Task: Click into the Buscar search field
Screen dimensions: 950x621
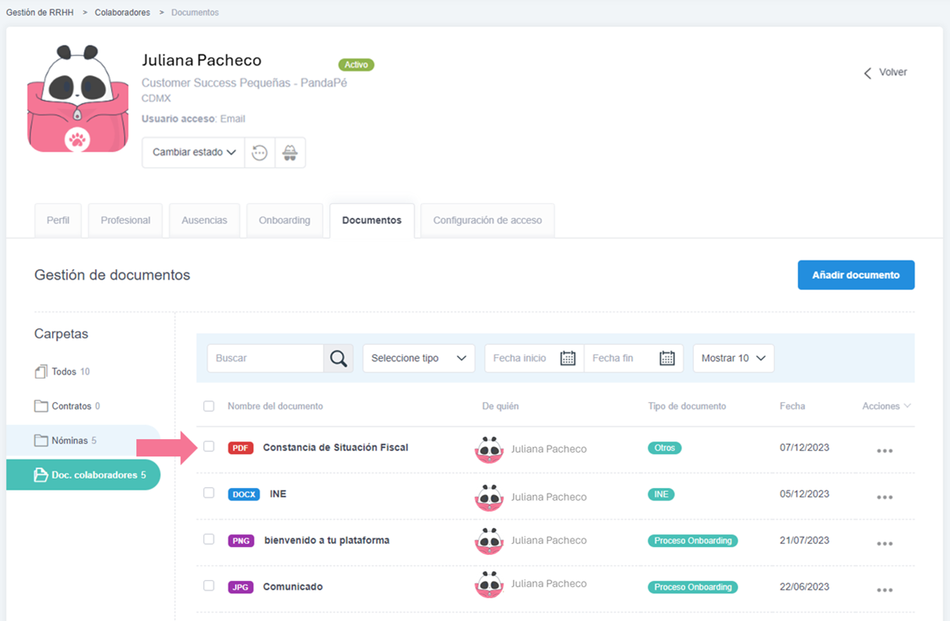Action: pyautogui.click(x=265, y=358)
